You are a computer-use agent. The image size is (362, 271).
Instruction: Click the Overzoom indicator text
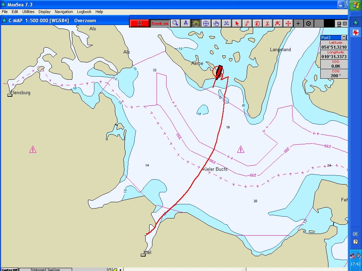(85, 20)
